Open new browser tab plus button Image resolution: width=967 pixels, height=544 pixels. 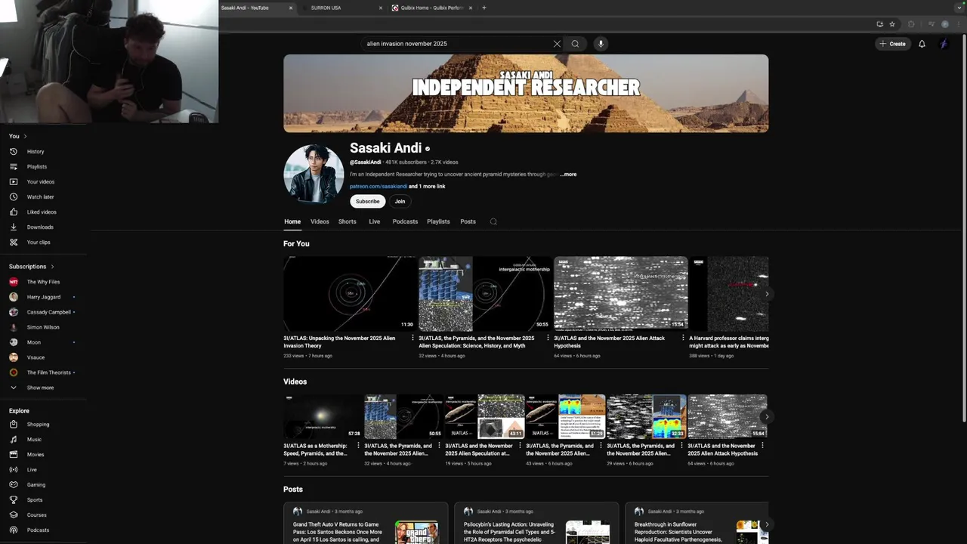(x=484, y=8)
